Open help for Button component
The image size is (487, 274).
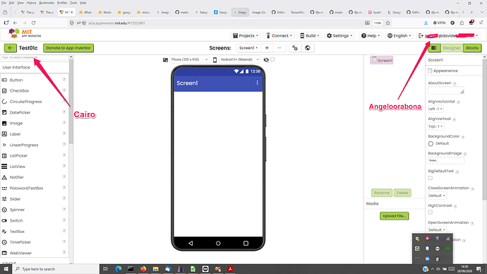[64, 80]
